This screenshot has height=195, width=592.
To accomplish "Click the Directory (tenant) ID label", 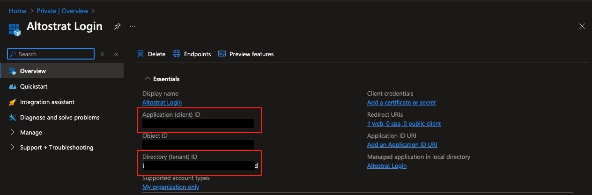I will point(170,157).
